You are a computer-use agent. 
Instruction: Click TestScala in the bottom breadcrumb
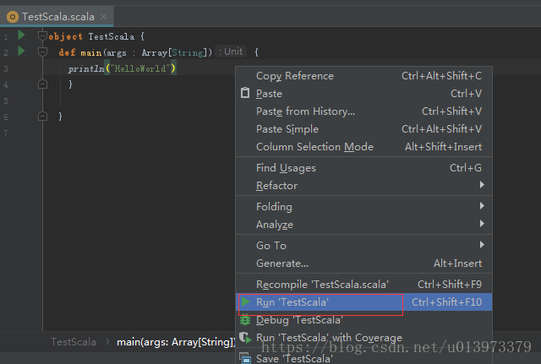click(x=74, y=342)
